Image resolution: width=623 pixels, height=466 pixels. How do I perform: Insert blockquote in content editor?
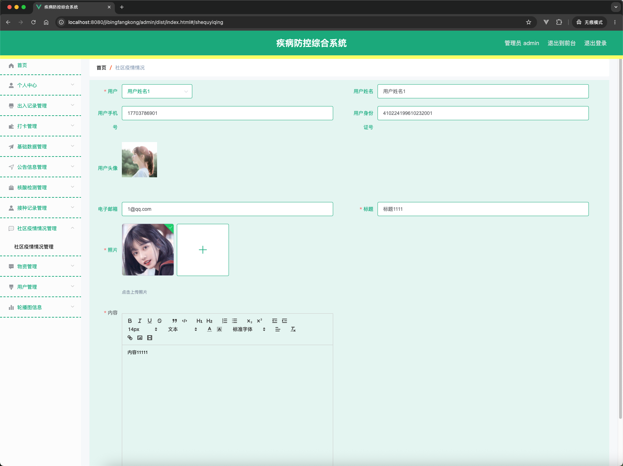pos(175,321)
